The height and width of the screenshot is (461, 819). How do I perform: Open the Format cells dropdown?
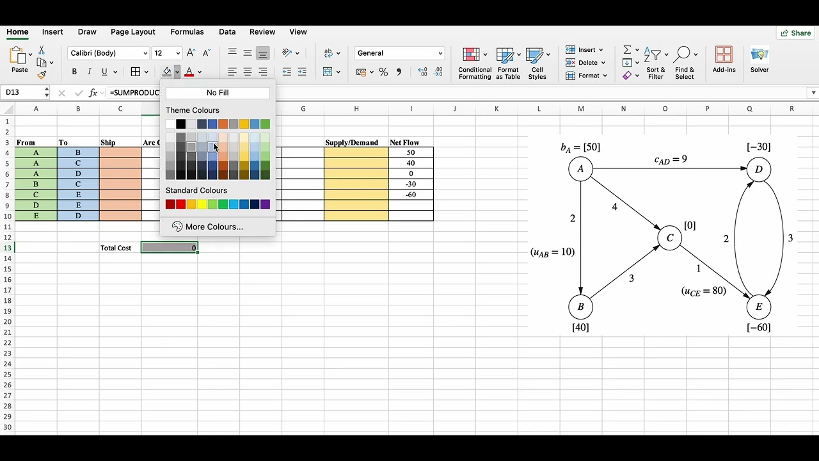click(x=587, y=76)
